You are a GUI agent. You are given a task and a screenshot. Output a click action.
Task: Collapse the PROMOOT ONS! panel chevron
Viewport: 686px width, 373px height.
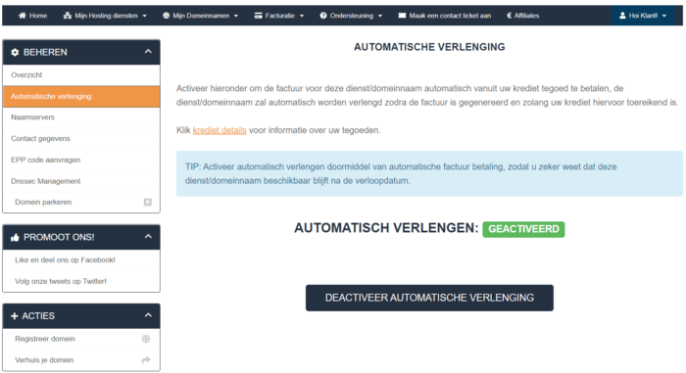click(148, 237)
